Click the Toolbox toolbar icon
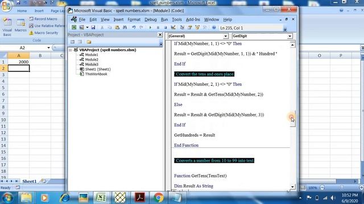The width and height of the screenshot is (364, 204). [x=205, y=28]
